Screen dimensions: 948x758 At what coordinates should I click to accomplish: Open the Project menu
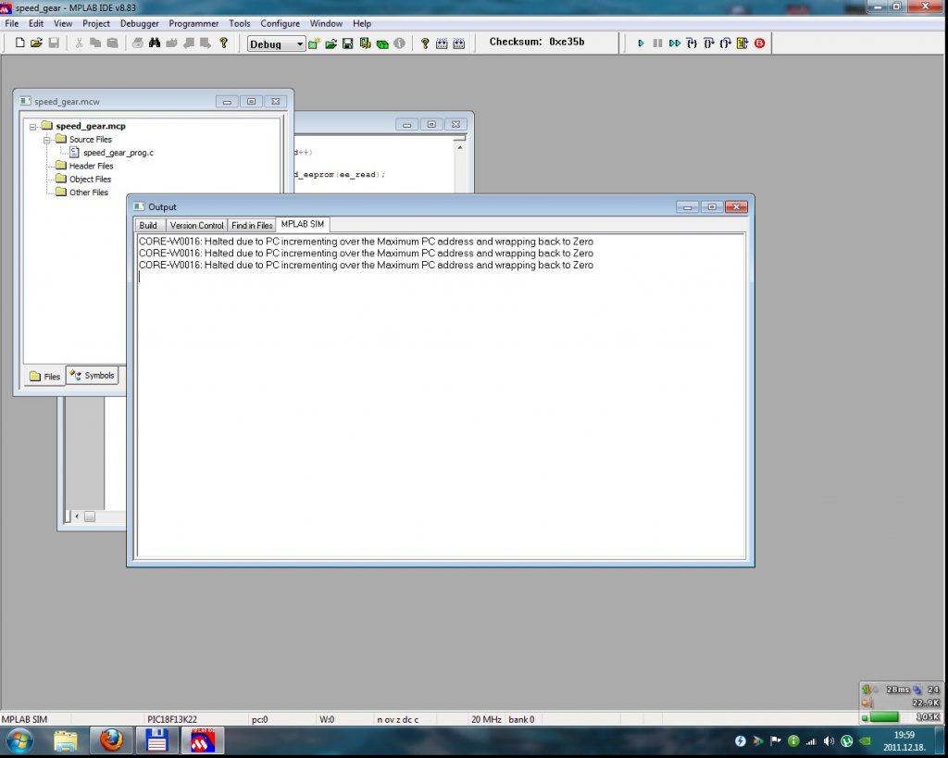click(96, 23)
